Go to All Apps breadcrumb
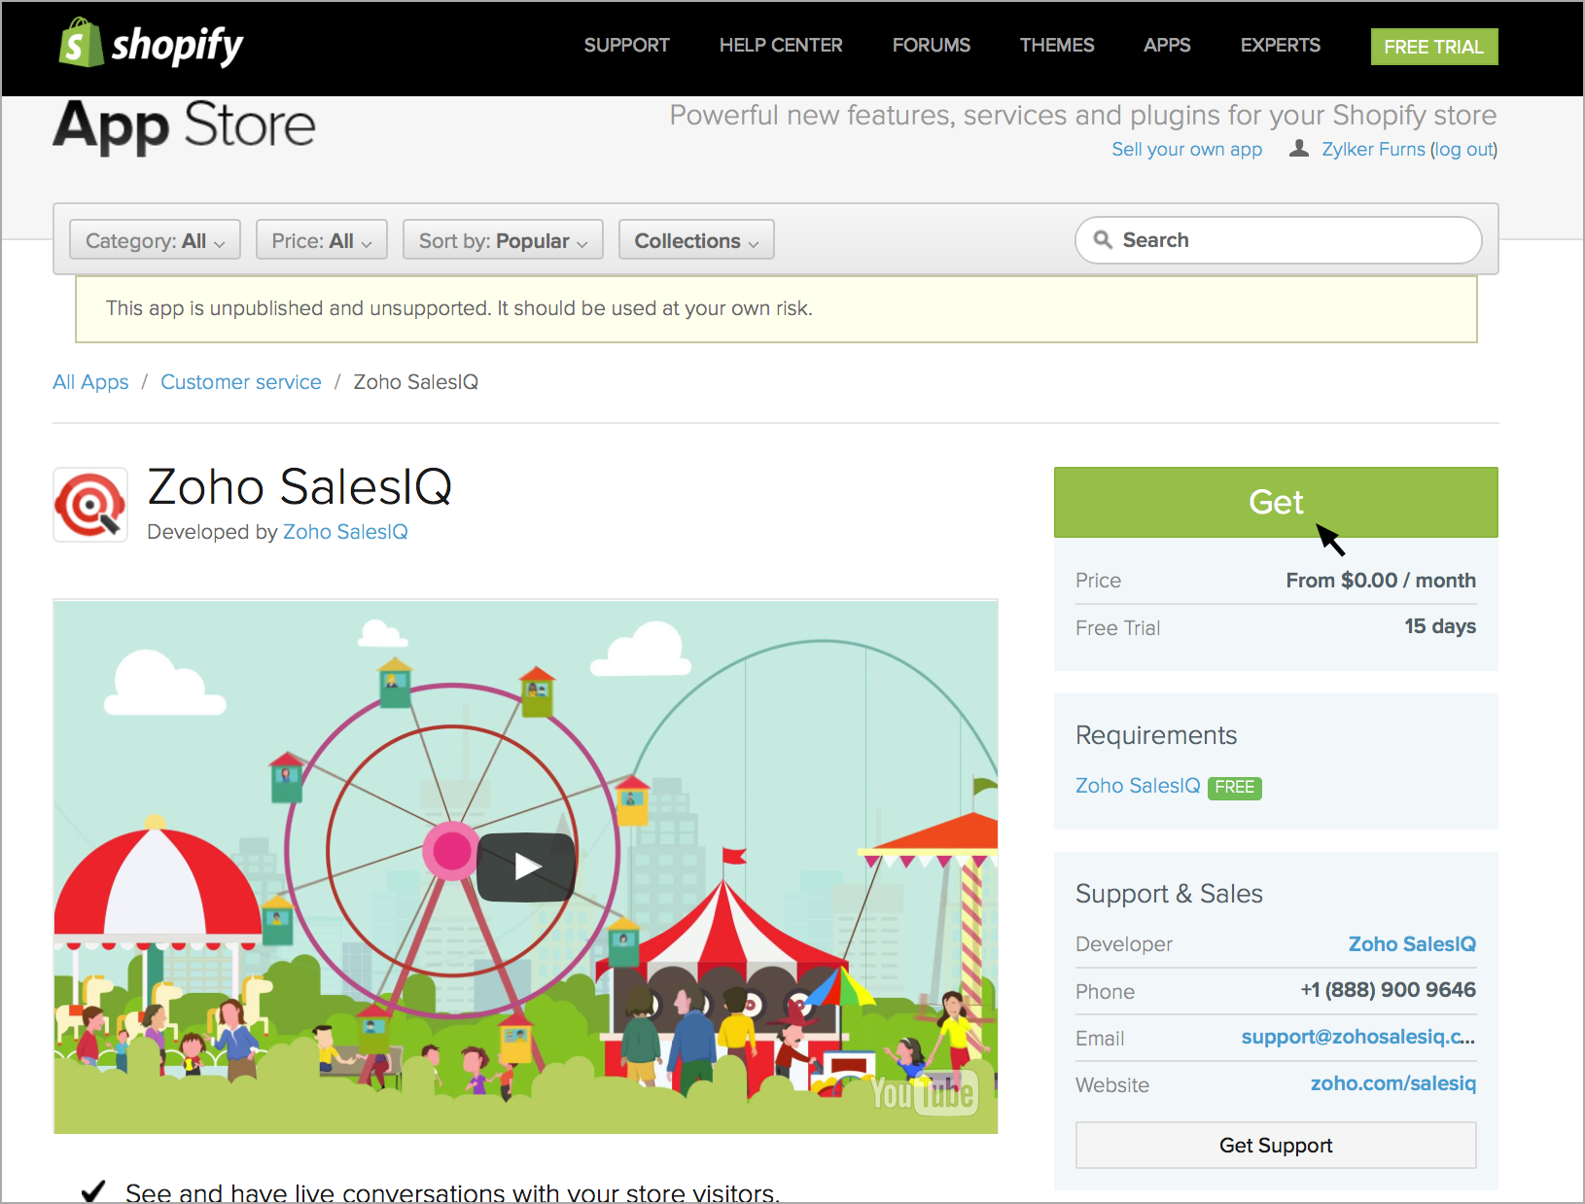 click(90, 382)
